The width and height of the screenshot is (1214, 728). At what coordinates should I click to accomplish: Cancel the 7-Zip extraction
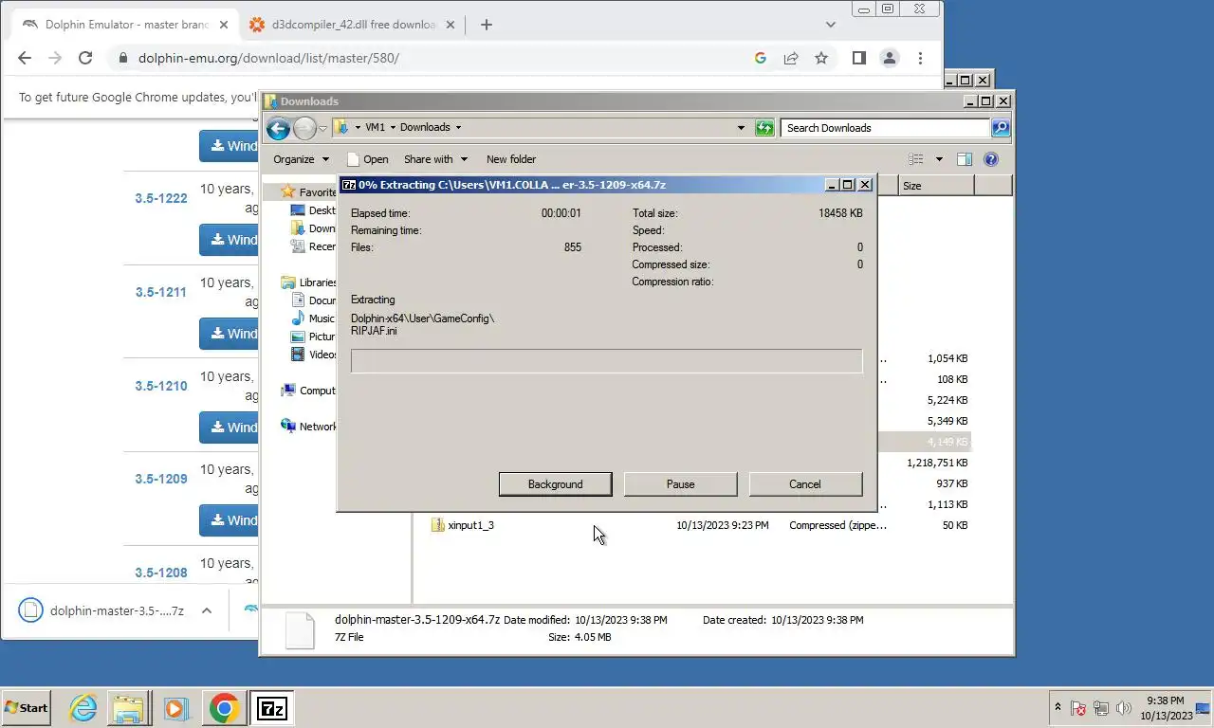click(805, 484)
